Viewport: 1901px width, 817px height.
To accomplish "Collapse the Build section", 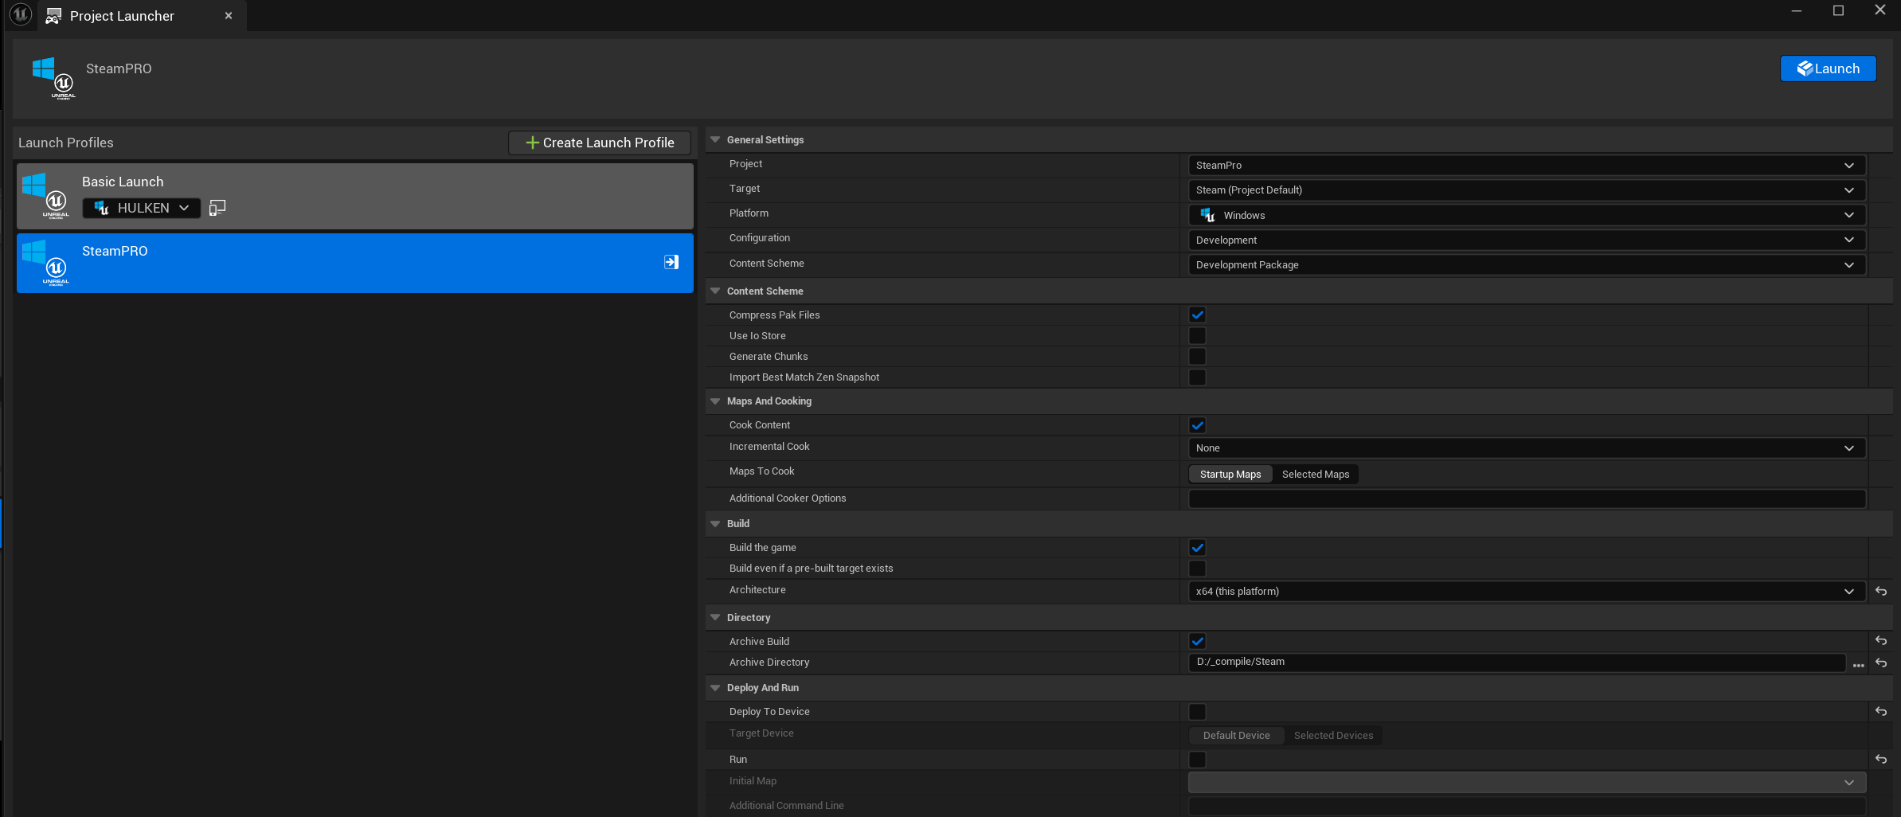I will 715,523.
